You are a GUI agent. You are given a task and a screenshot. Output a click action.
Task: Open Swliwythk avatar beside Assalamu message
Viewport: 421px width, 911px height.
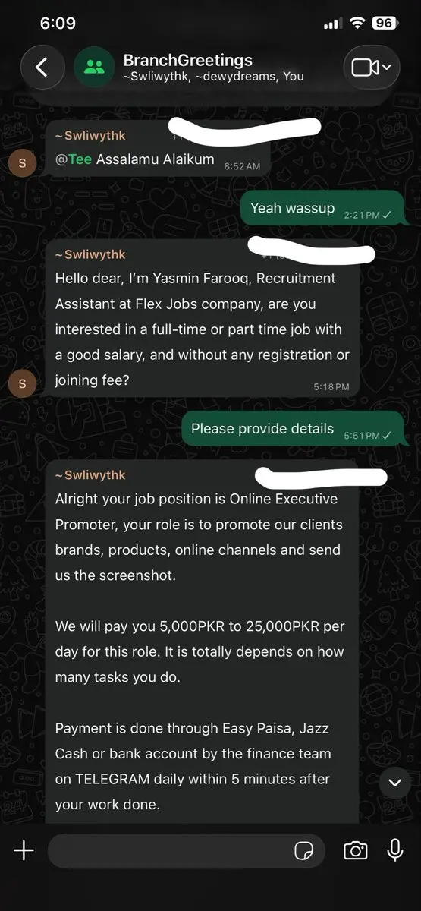(x=21, y=163)
